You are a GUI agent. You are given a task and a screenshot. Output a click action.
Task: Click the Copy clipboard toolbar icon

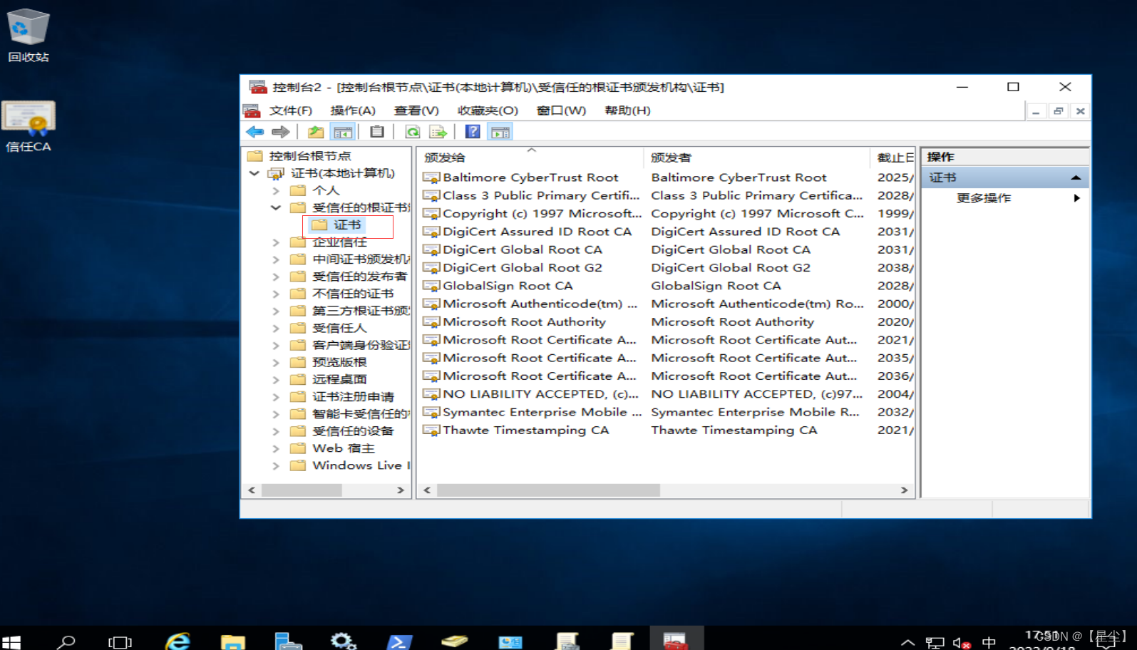click(376, 132)
